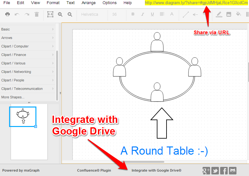Click the Twitter icon in the footer
The width and height of the screenshot is (249, 176).
(215, 171)
